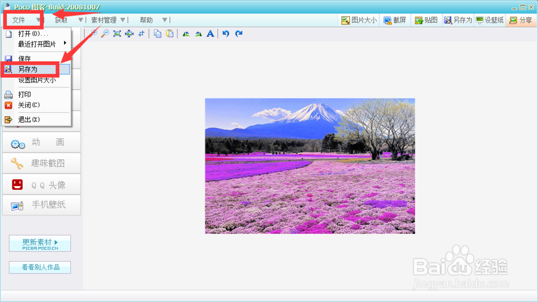Image resolution: width=538 pixels, height=302 pixels.
Task: Open the 素材管理 menu
Action: 104,20
